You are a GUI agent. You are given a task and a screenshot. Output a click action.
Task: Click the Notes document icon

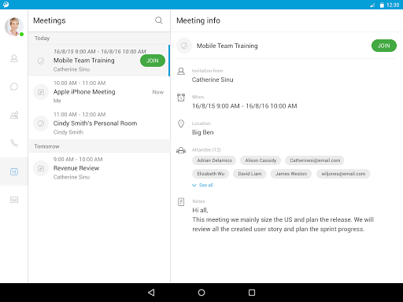[181, 202]
